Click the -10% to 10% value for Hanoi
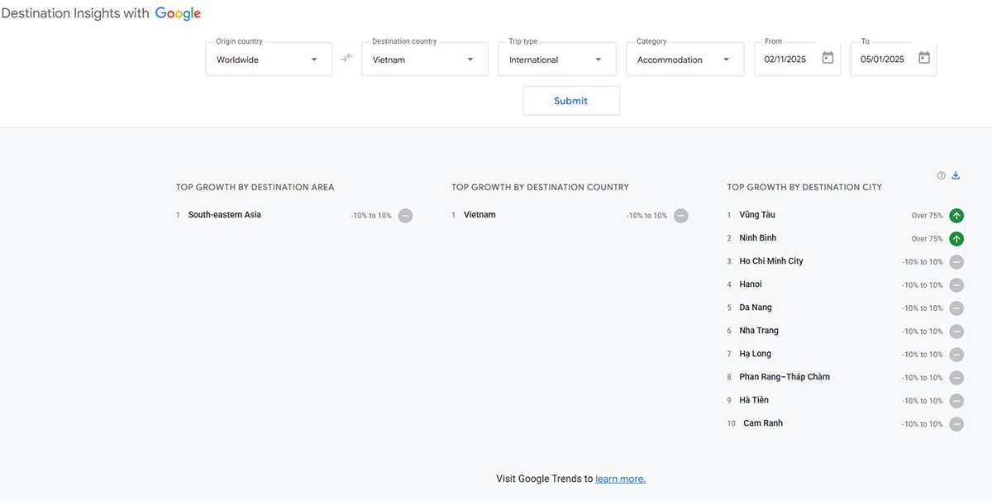 coord(923,285)
